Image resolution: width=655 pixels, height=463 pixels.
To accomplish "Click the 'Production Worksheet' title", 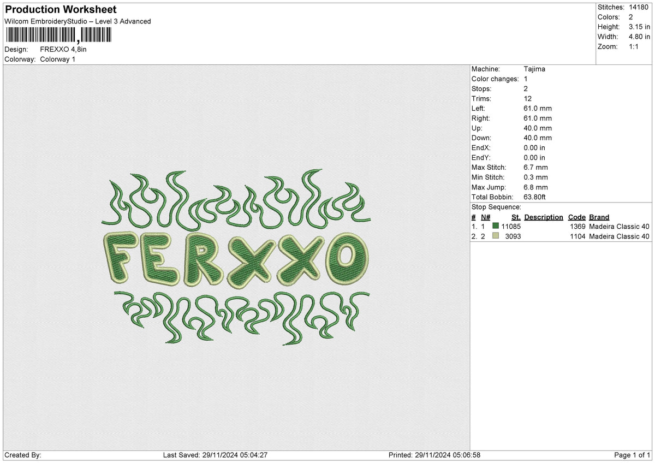I will 61,10.
